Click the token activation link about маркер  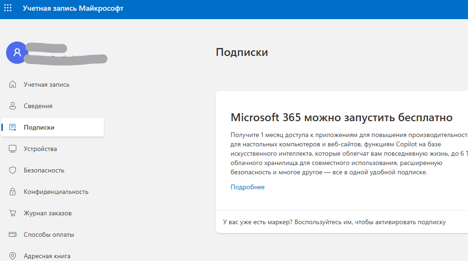334,222
